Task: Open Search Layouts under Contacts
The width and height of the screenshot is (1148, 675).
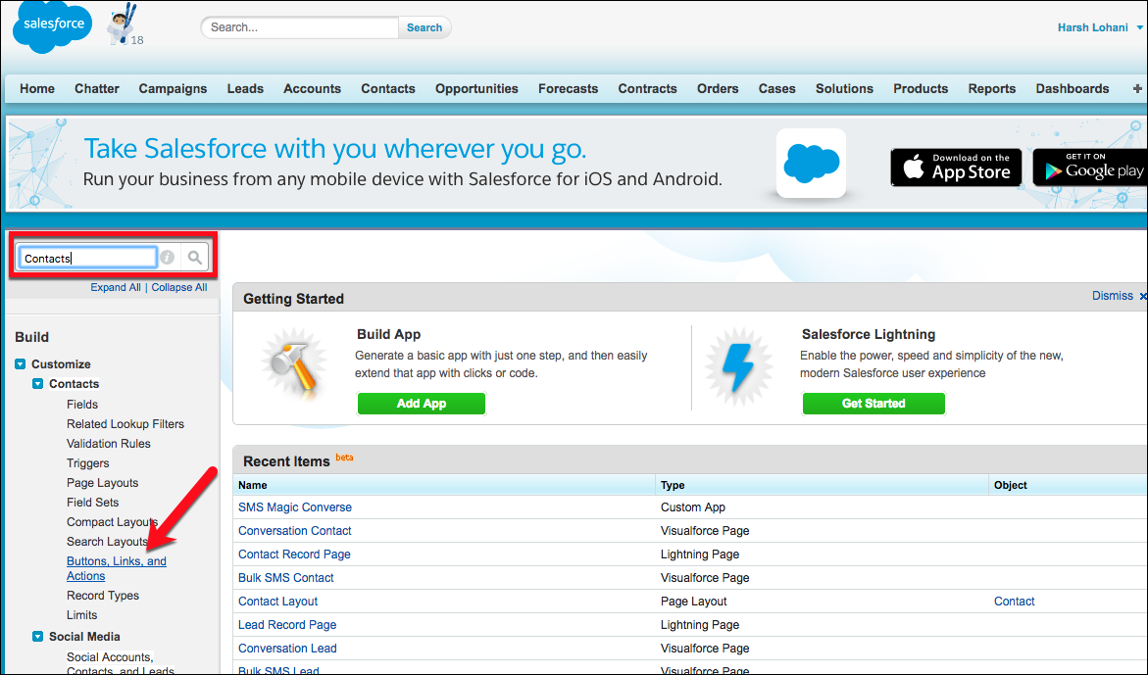Action: click(108, 542)
